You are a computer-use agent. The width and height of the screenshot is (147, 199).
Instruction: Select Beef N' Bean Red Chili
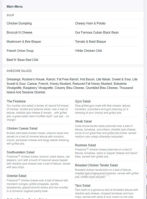[22, 60]
